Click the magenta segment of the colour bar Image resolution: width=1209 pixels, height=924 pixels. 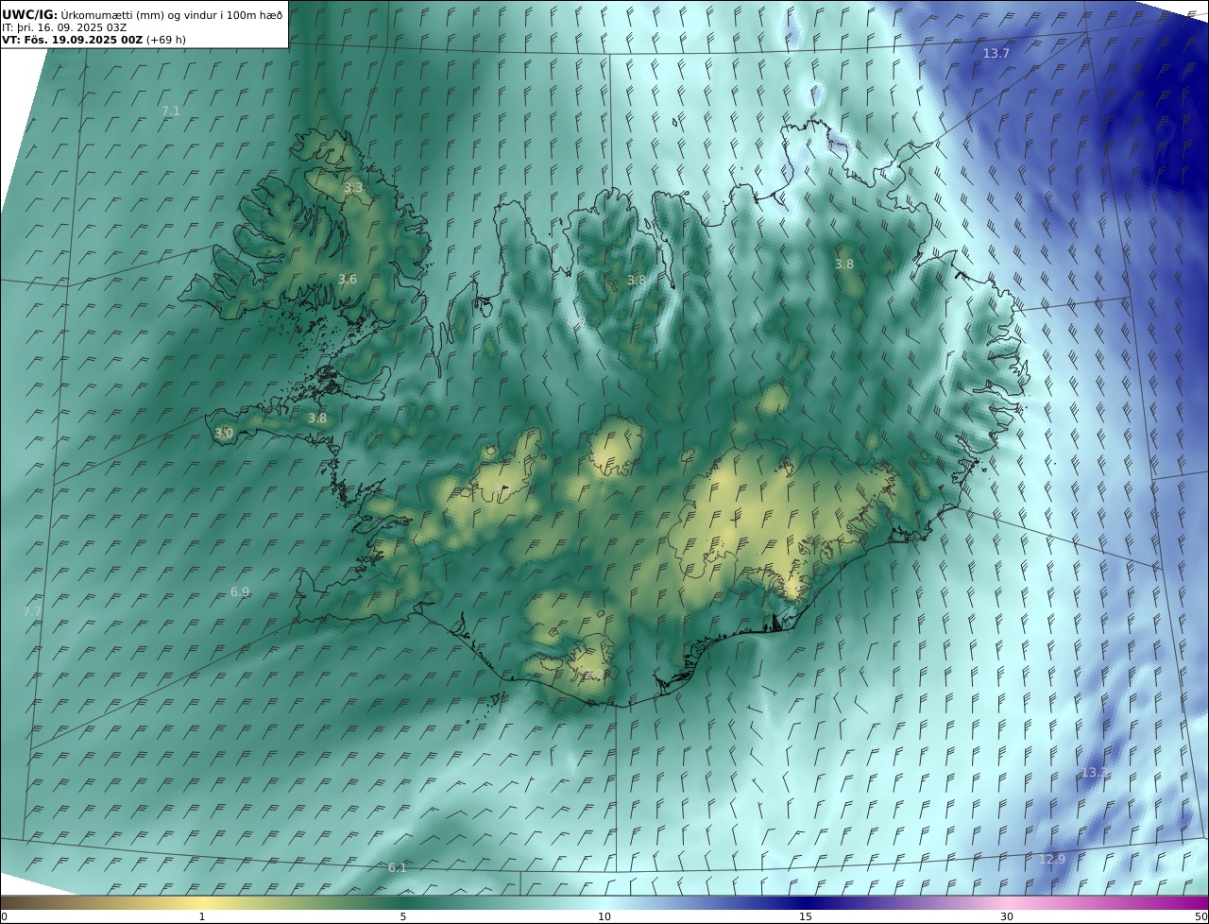tap(1192, 902)
